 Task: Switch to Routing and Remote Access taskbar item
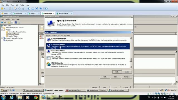coord(33,90)
